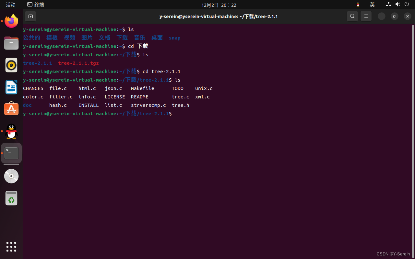Open the Rhythmbox music player icon
Image resolution: width=415 pixels, height=259 pixels.
(x=11, y=65)
